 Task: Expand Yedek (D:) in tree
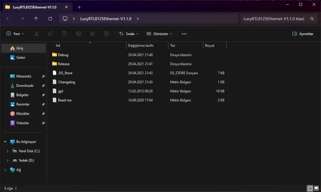click(7, 160)
